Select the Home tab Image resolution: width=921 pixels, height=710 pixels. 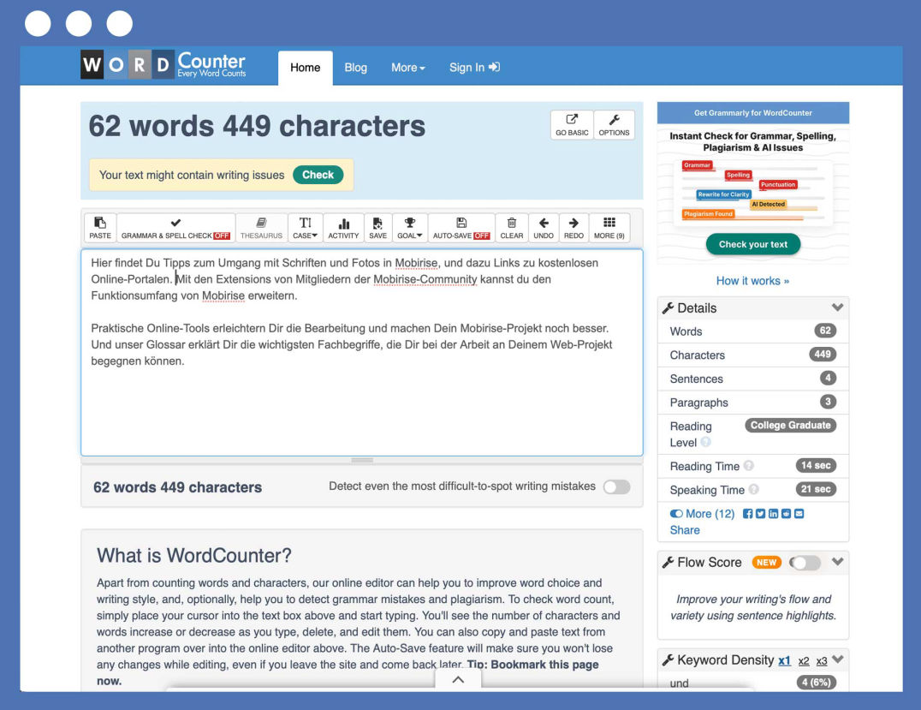tap(306, 68)
